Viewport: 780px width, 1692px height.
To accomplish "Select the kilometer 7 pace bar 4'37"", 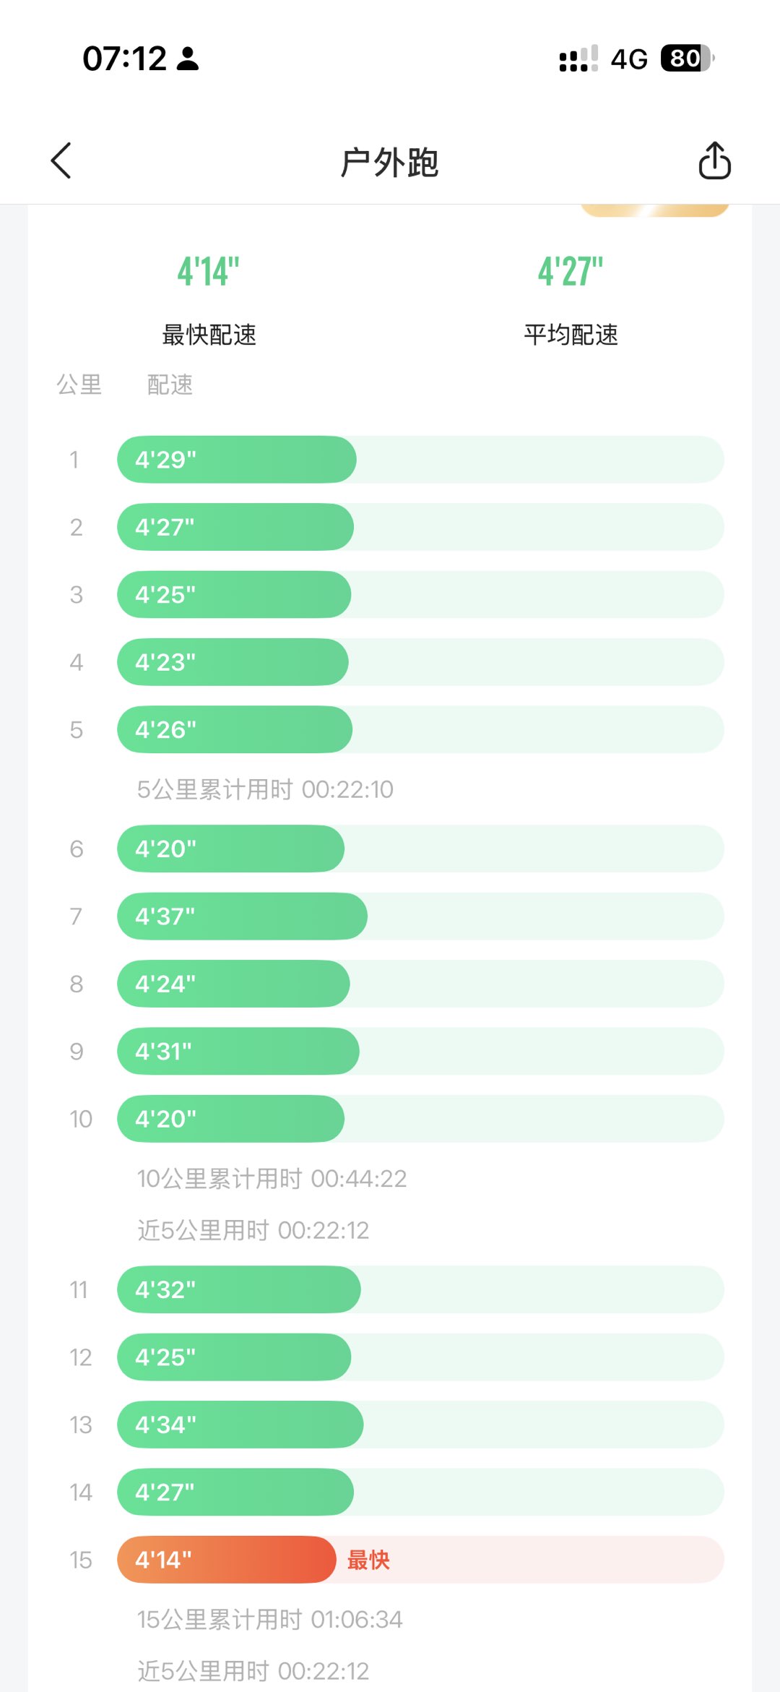I will 242,916.
